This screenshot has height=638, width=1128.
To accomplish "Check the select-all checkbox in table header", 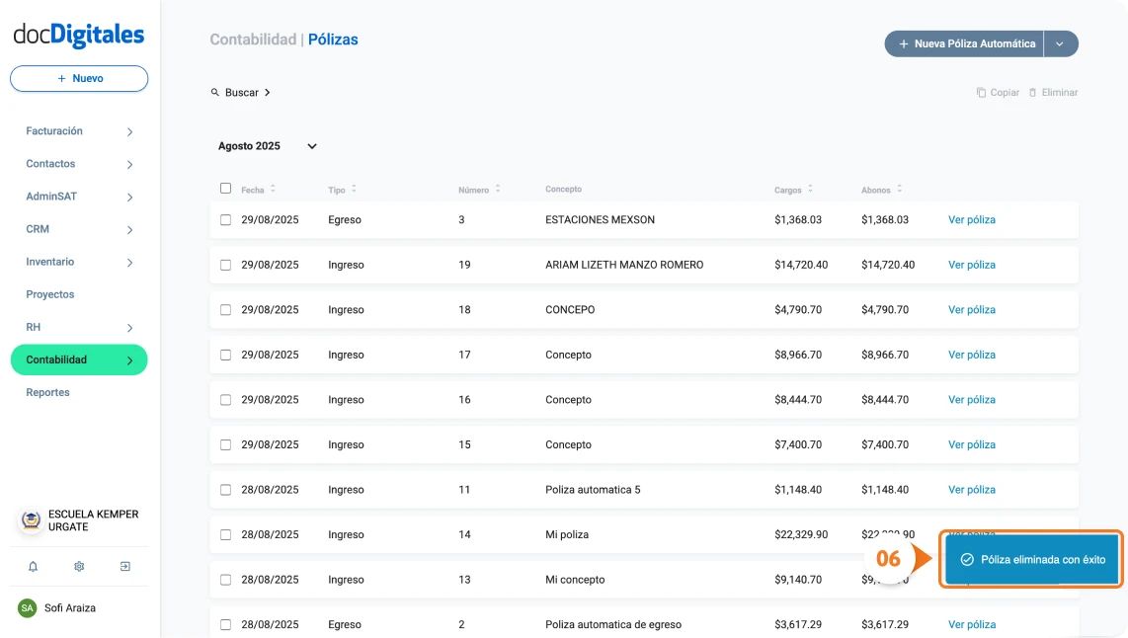I will 224,188.
